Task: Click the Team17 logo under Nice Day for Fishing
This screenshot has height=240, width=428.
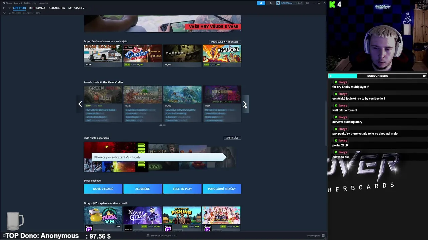Action: tap(168, 228)
